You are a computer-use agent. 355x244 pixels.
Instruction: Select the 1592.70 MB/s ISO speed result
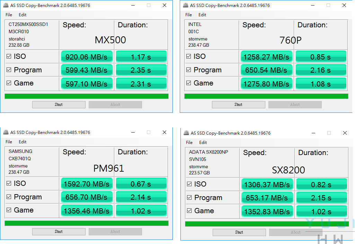pos(87,183)
